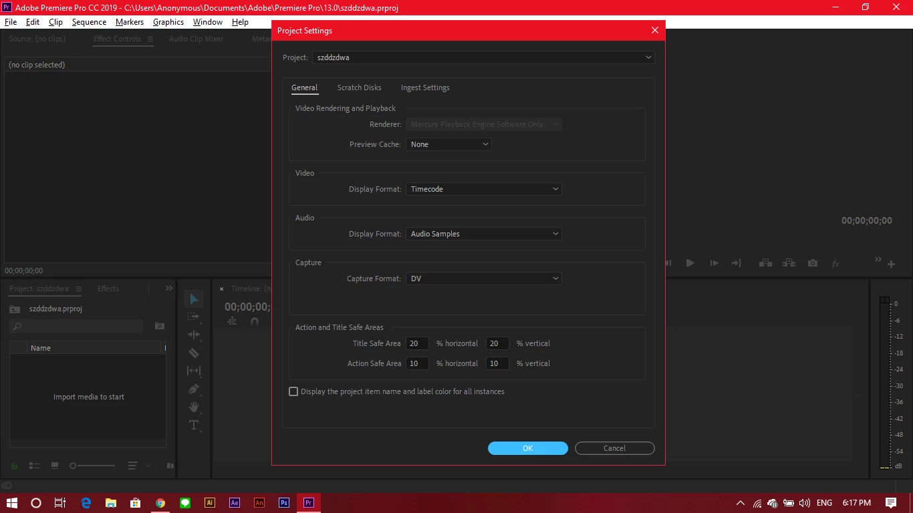The image size is (913, 513).
Task: Click the Action Safe Area horizontal field
Action: (x=417, y=363)
